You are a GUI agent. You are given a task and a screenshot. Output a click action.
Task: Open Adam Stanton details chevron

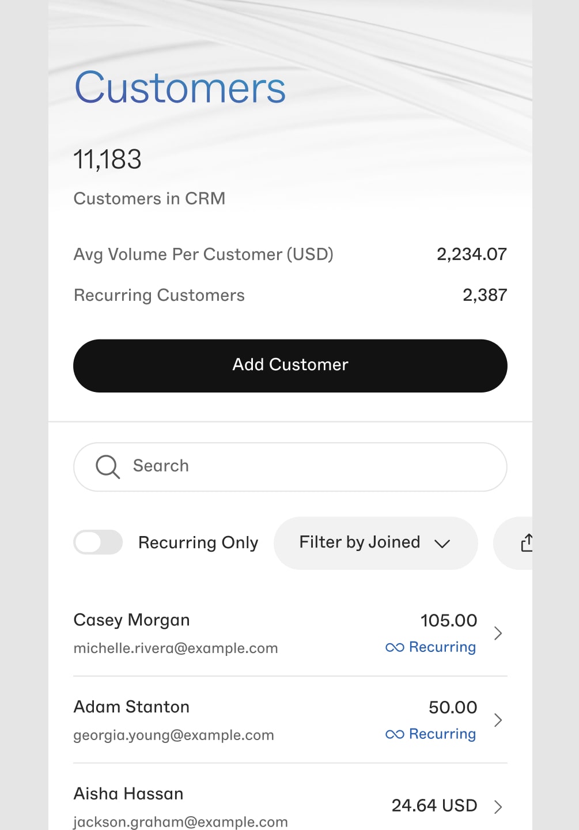[x=498, y=720]
